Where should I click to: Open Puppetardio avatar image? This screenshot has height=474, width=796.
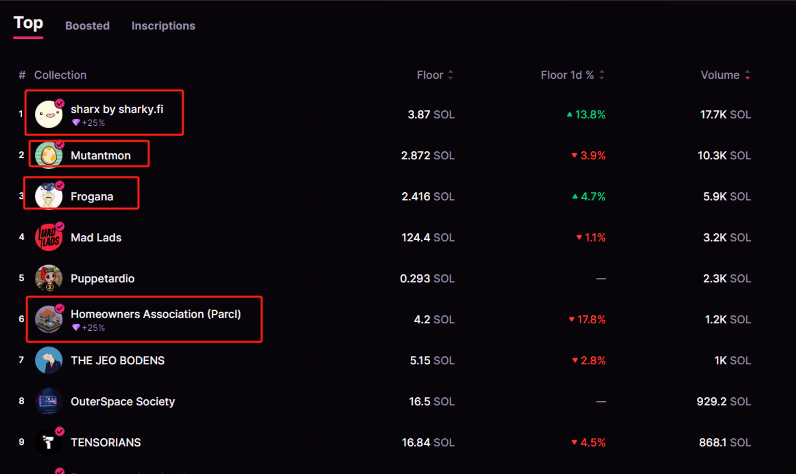click(49, 278)
